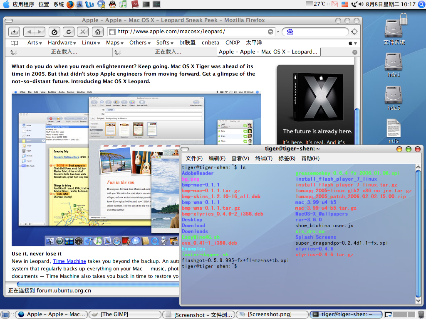Viewport: 426px width, 319px height.
Task: Go to the Firefox home page
Action: point(97,32)
